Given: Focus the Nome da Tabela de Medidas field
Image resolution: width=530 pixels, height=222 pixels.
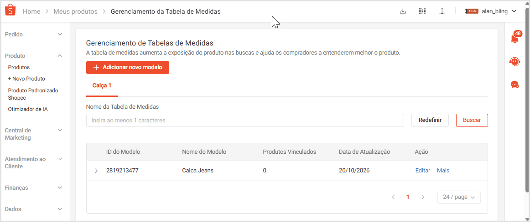Looking at the screenshot, I should point(245,120).
